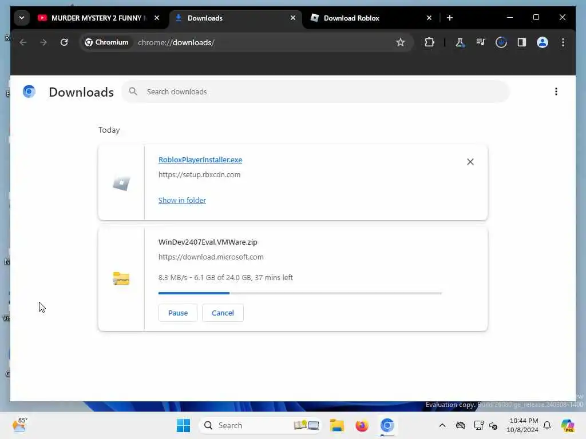Click the Chromium logo beside Downloads title
The height and width of the screenshot is (439, 586).
[29, 91]
